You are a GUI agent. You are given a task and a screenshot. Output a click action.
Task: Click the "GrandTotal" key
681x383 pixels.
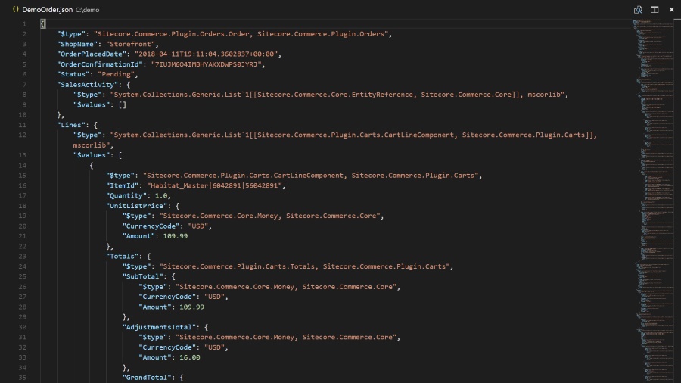(x=149, y=378)
